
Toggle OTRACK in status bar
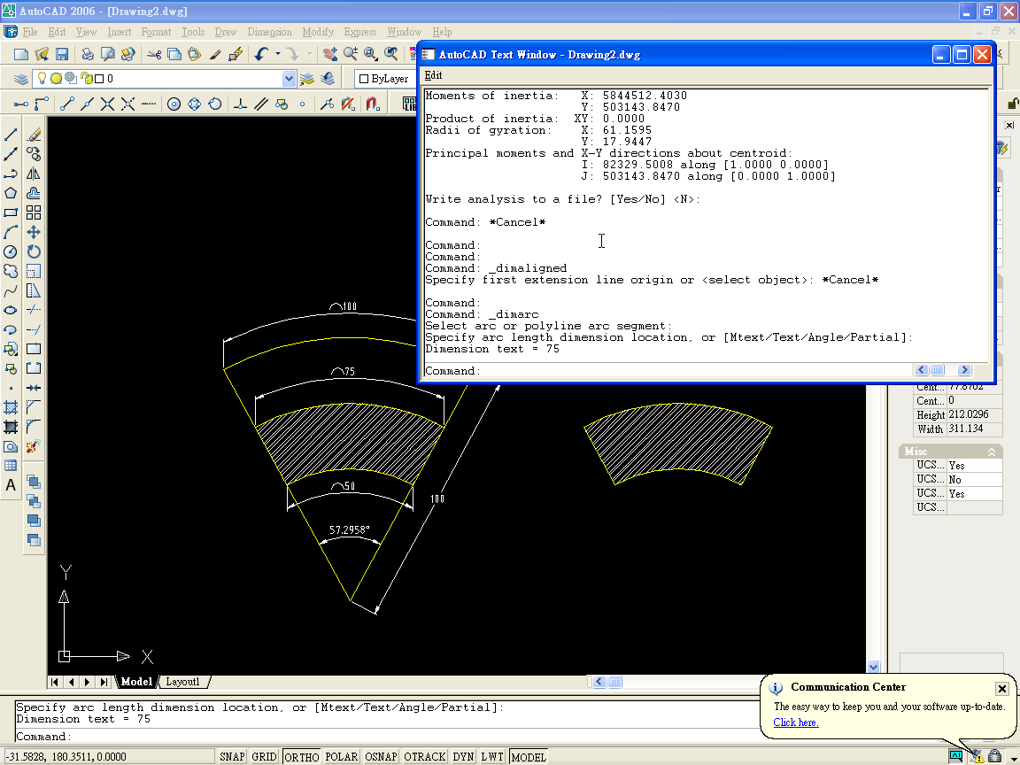pyautogui.click(x=425, y=756)
